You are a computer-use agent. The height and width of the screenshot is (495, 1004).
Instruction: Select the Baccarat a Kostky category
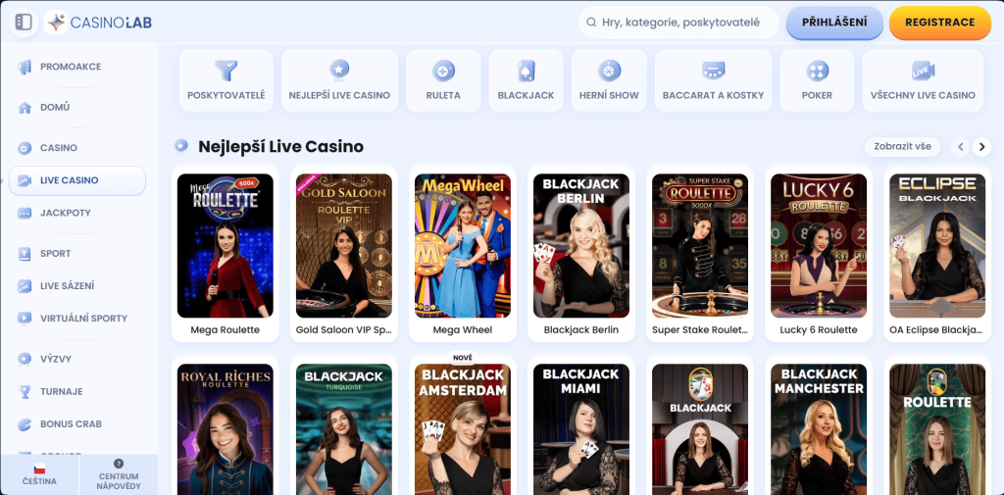pyautogui.click(x=713, y=80)
